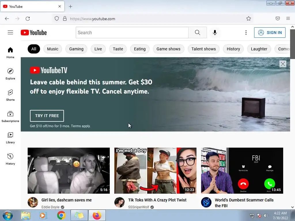
Task: Select the Music filter chip
Action: [53, 49]
